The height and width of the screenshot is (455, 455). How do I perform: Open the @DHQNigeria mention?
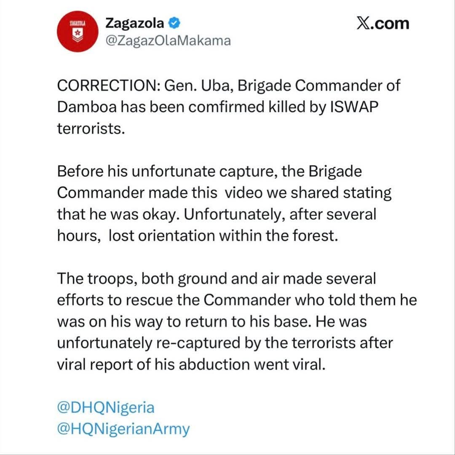pyautogui.click(x=106, y=407)
